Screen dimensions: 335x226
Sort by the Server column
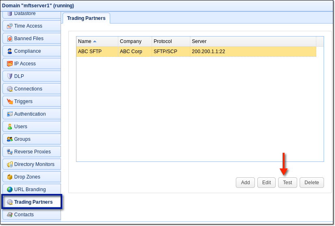253,41
